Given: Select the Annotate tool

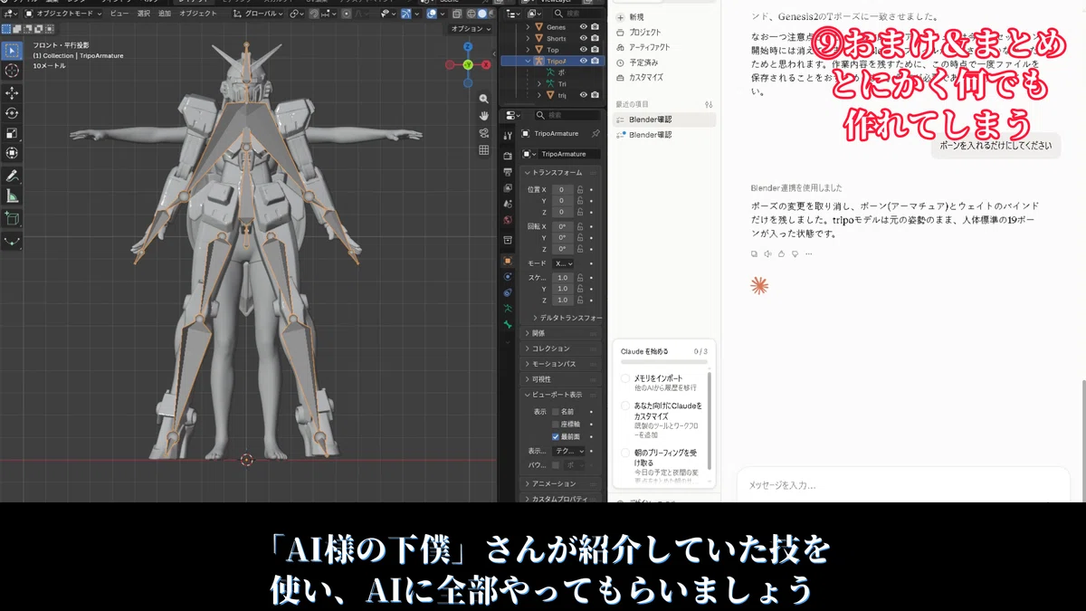Looking at the screenshot, I should point(12,176).
